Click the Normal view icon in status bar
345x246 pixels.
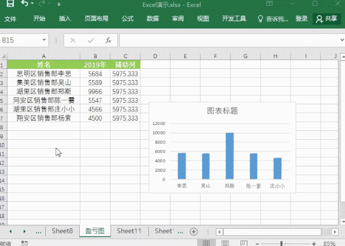click(x=206, y=243)
